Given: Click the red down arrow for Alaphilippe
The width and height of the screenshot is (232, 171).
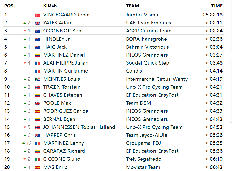Looking at the screenshot, I should pos(25,63).
